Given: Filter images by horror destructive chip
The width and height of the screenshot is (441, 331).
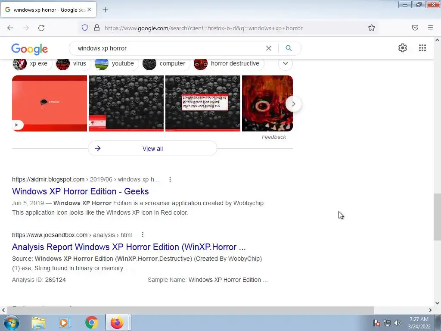Looking at the screenshot, I should [229, 64].
